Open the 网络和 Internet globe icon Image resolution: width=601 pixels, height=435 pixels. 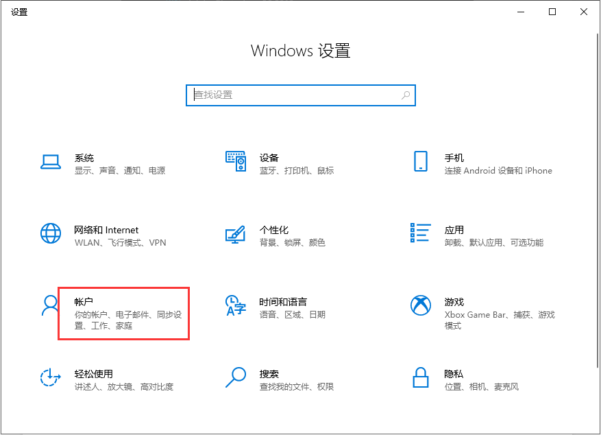(51, 233)
